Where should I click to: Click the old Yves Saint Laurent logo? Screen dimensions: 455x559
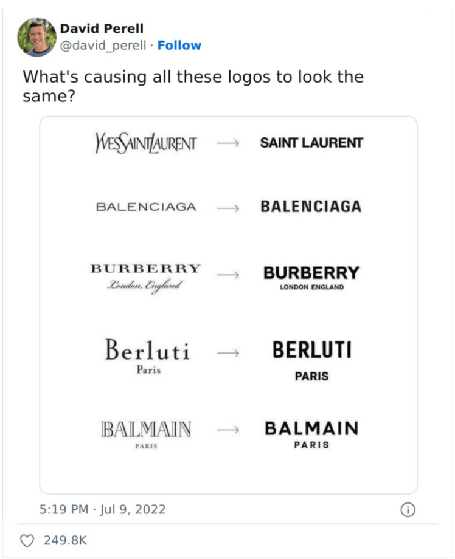click(x=145, y=143)
